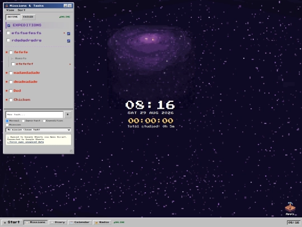
Task: Click the fefefe mission name
Action: tap(21, 52)
